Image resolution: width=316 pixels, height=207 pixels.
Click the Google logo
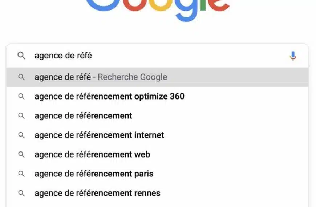(x=158, y=7)
